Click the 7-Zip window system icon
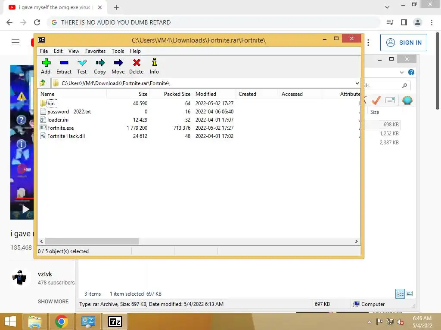Screen dimensions: 441x330 [x=41, y=40]
